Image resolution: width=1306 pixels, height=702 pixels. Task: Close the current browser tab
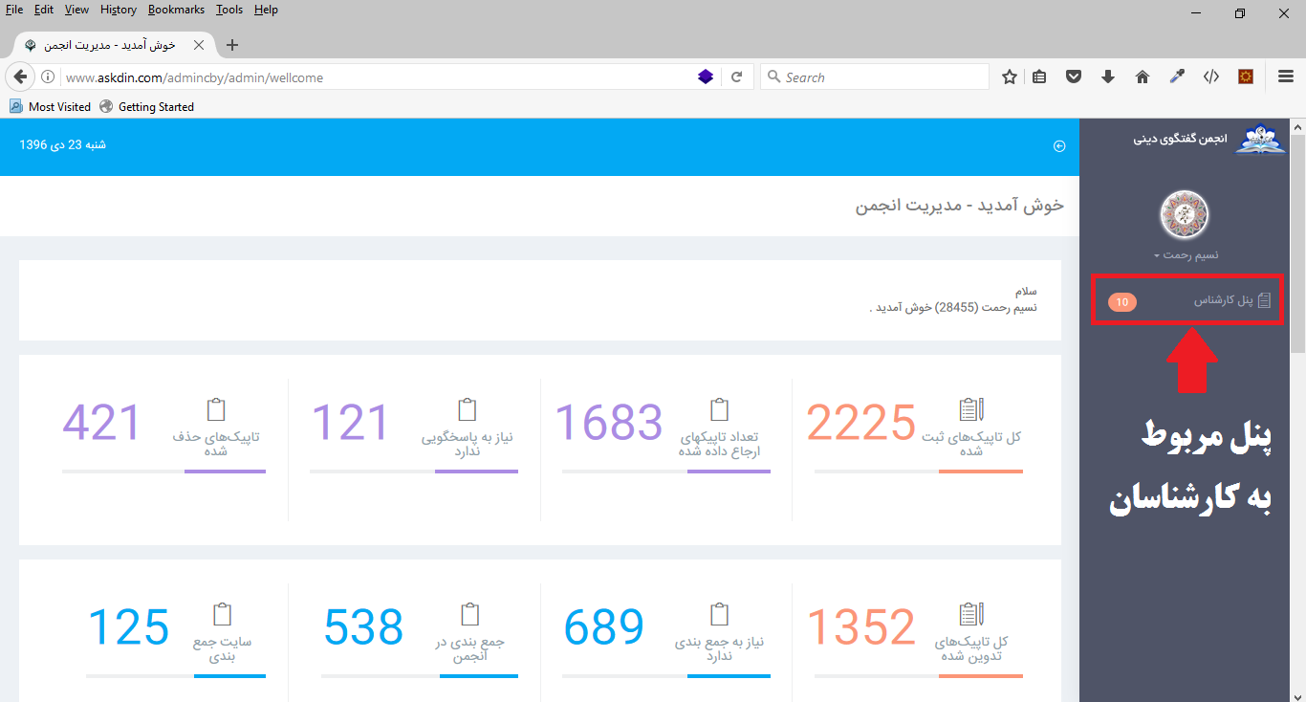201,45
